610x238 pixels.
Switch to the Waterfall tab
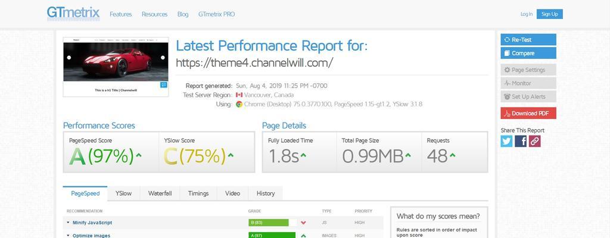point(160,193)
